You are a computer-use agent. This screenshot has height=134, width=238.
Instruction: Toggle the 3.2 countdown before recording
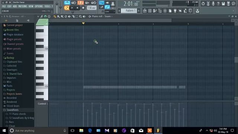80,3
